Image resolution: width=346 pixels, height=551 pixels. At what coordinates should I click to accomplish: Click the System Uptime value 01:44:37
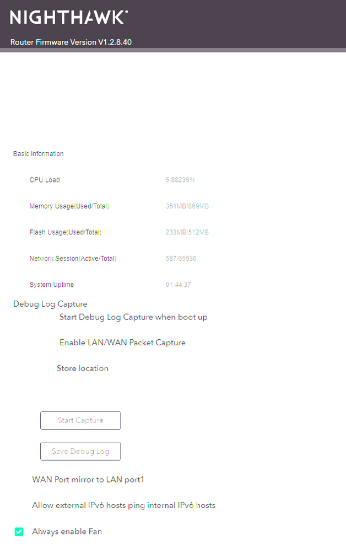pos(179,285)
